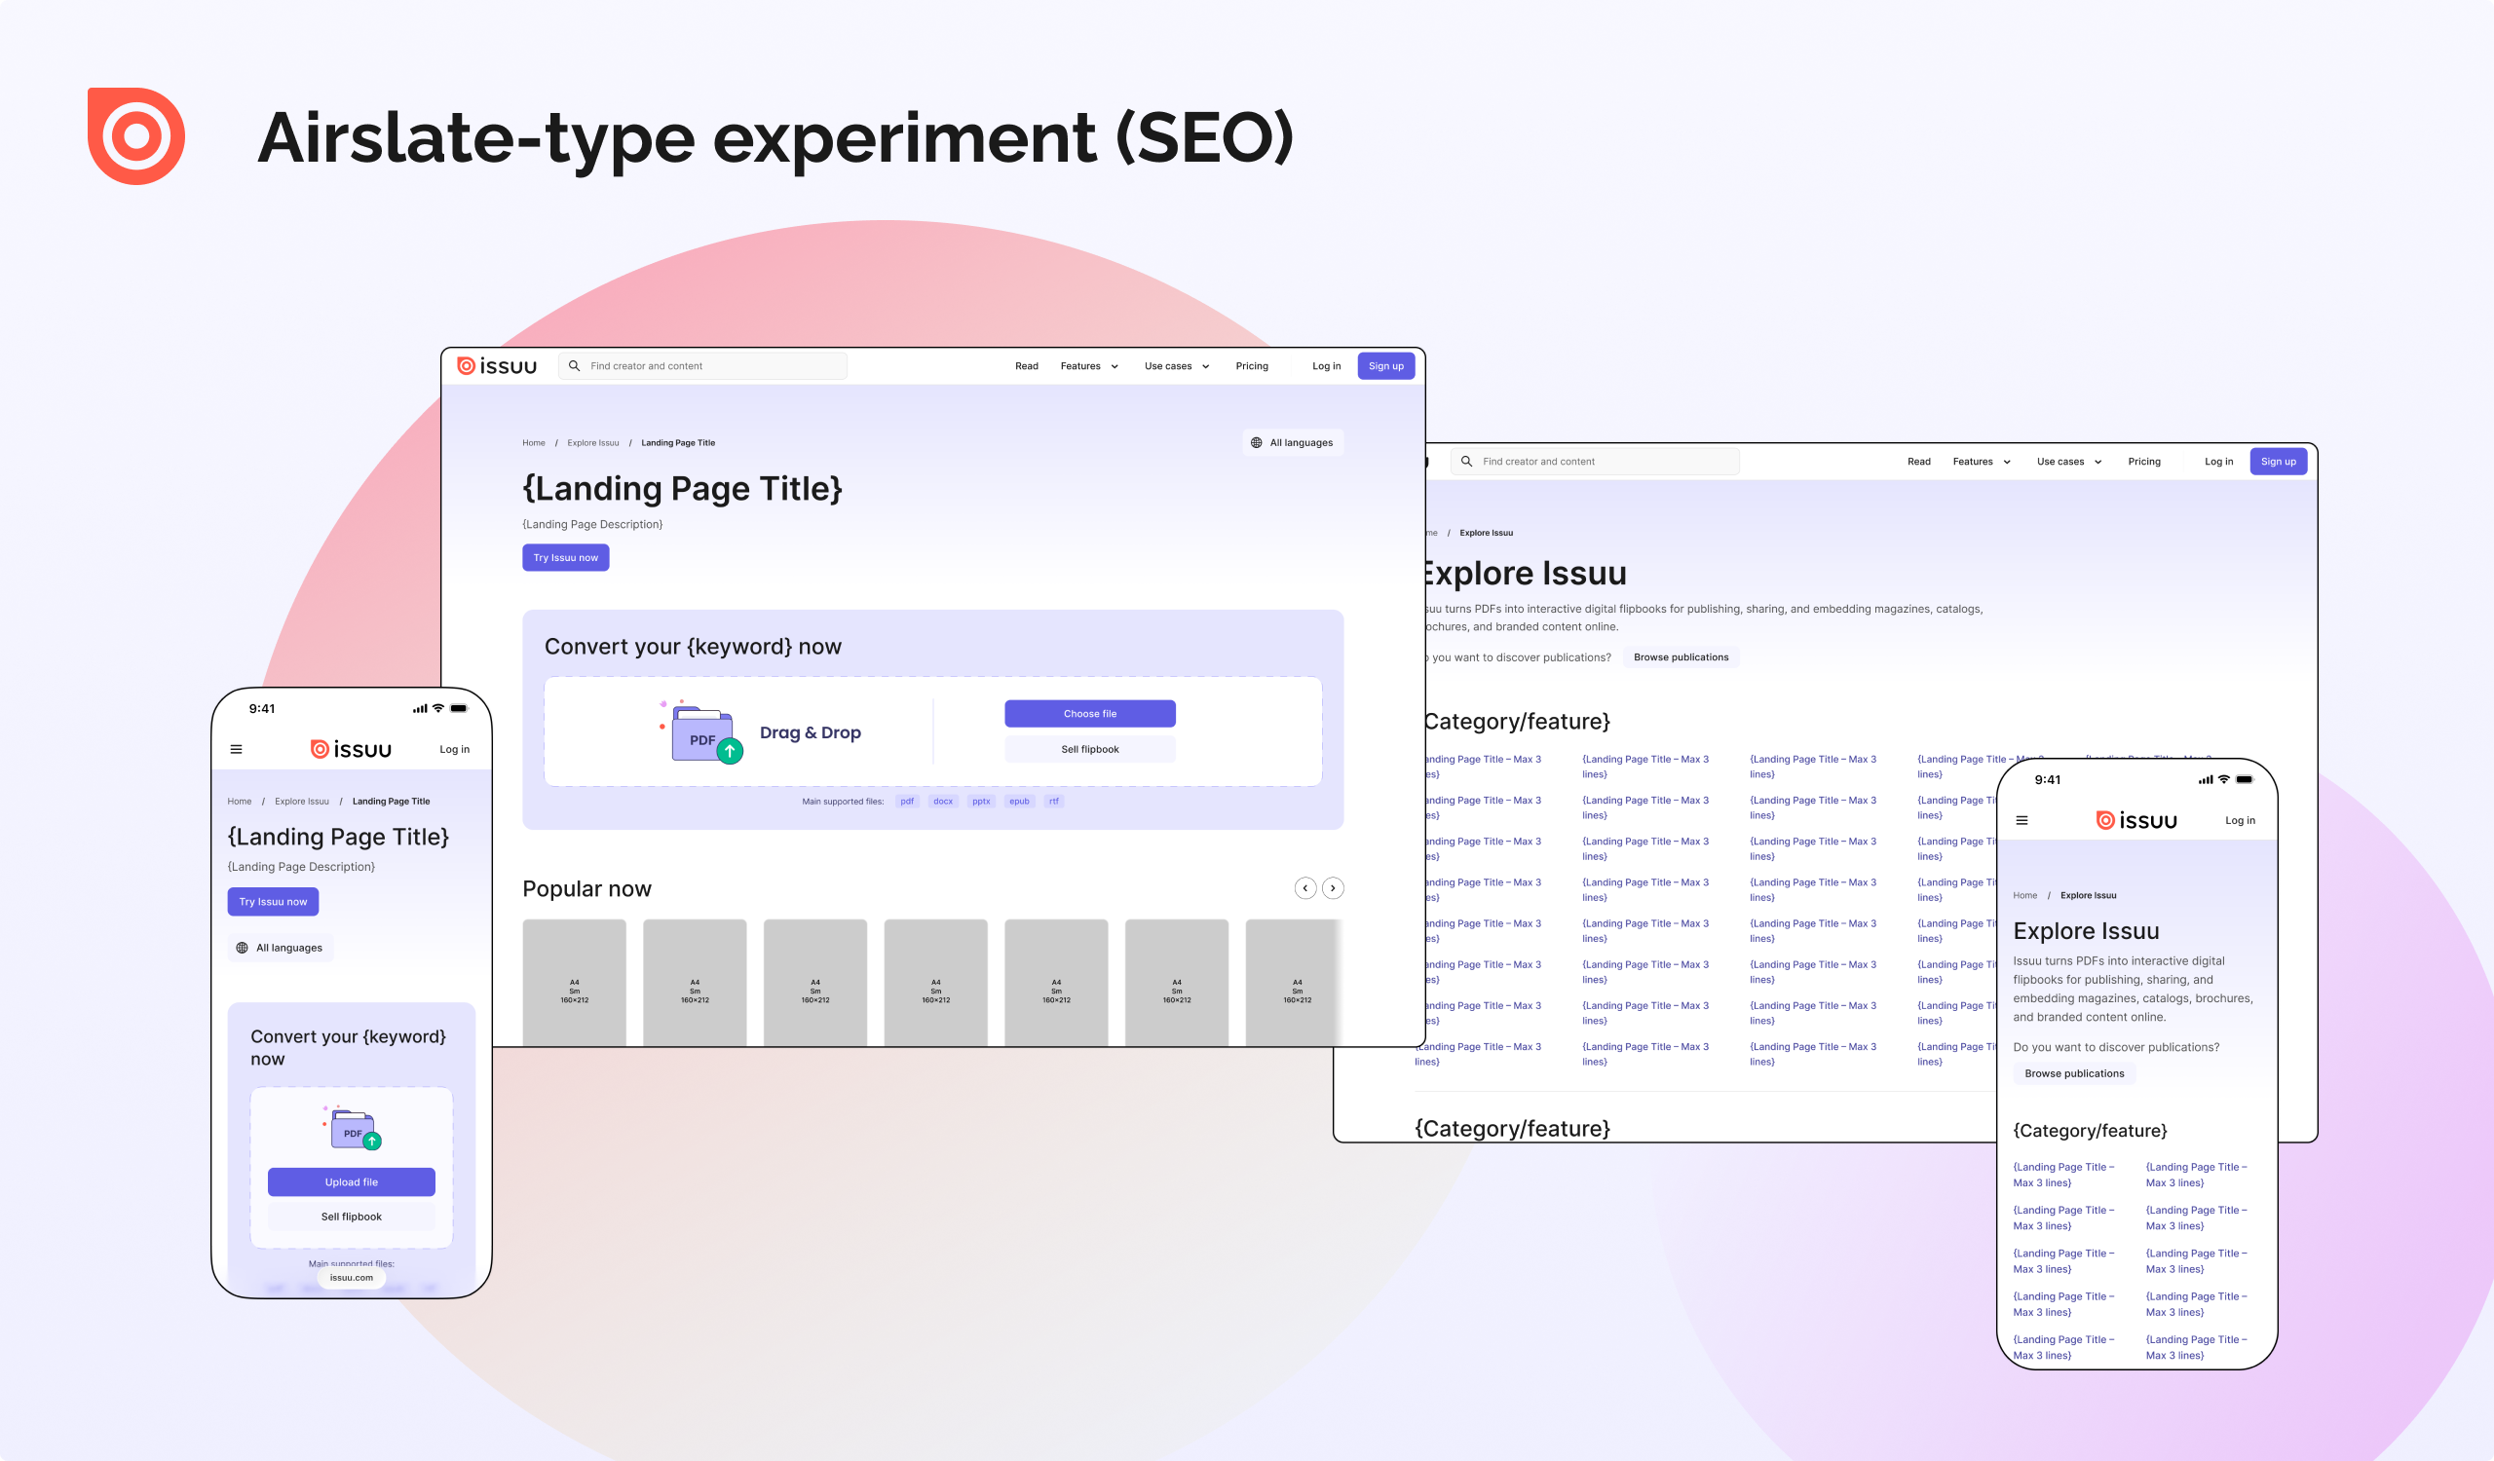Image resolution: width=2494 pixels, height=1461 pixels.
Task: Click Wi-Fi icon on right mobile status bar
Action: [x=2224, y=779]
